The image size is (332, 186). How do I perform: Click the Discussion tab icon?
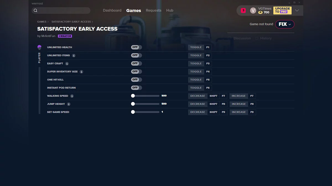point(229,38)
